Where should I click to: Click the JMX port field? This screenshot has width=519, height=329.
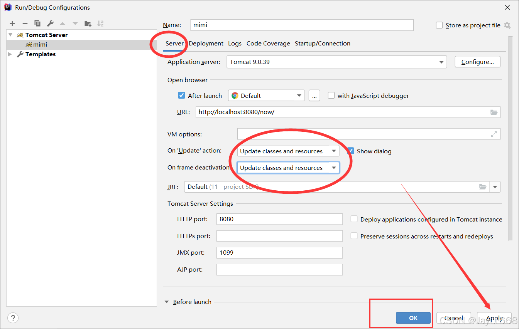point(279,253)
